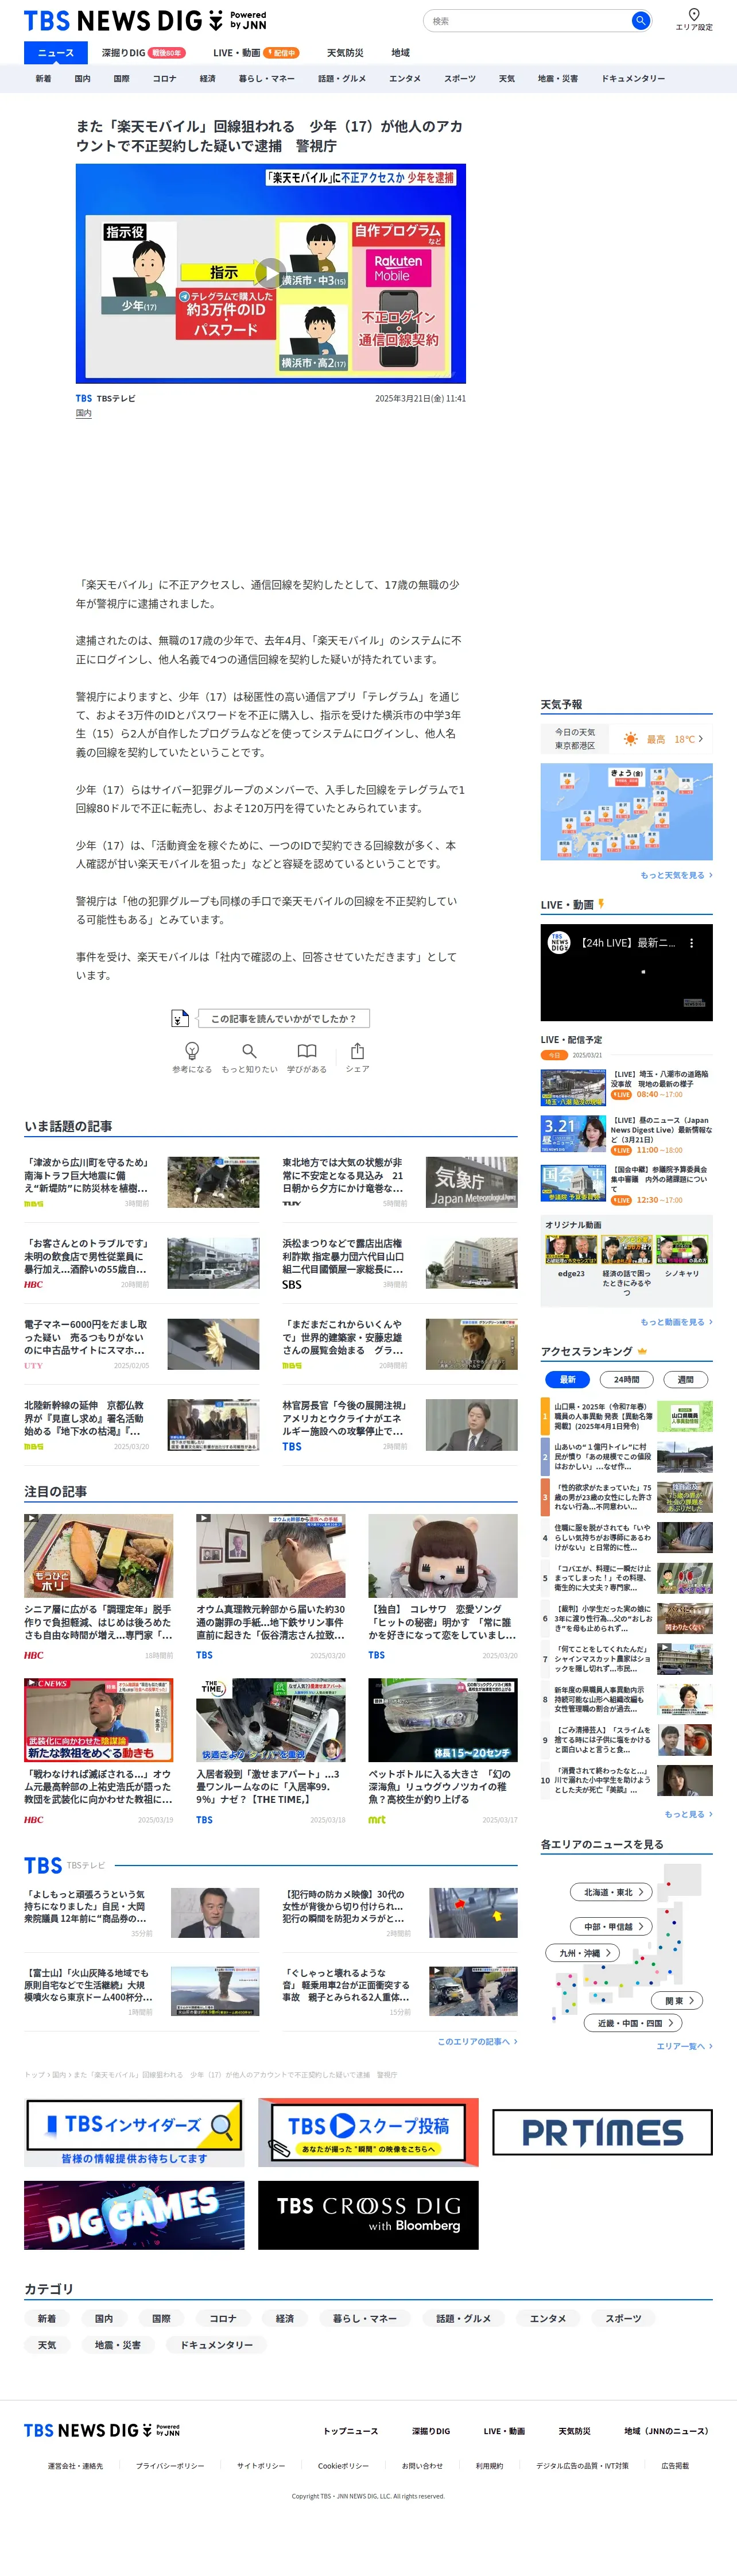Image resolution: width=737 pixels, height=2576 pixels.
Task: Open the スポーツ category in sub navigation
Action: click(460, 78)
